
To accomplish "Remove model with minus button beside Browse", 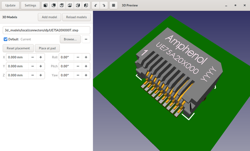I will 86,39.
